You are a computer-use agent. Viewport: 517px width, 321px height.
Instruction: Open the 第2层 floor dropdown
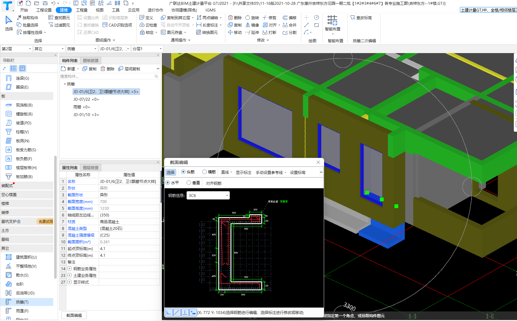click(x=16, y=49)
